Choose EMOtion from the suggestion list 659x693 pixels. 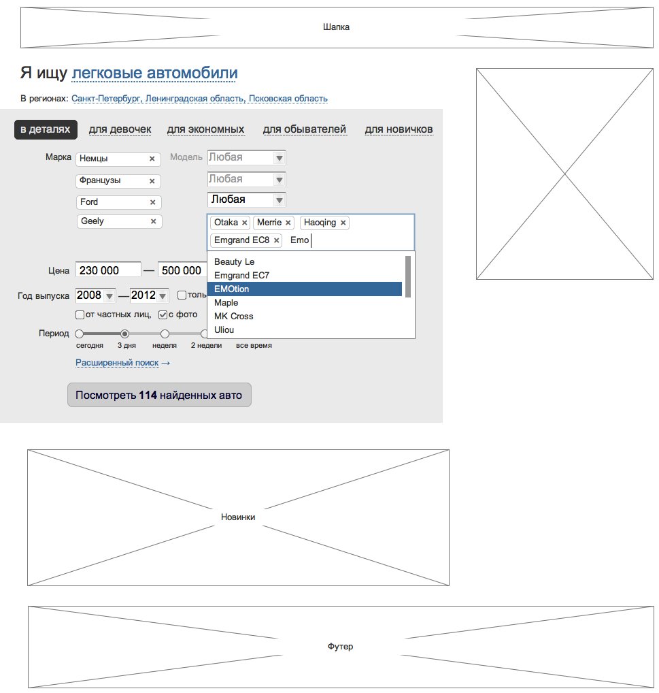tap(305, 289)
